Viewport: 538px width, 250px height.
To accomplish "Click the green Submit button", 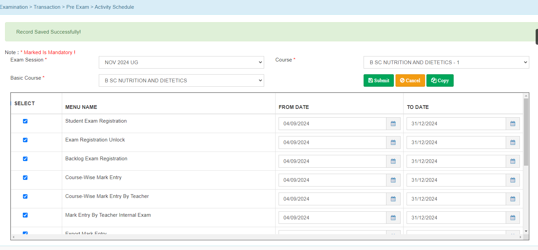I will [x=378, y=81].
